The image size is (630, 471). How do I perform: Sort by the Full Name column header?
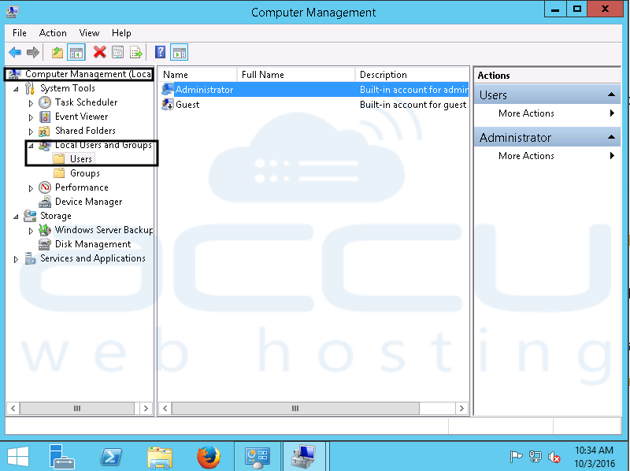(x=296, y=75)
